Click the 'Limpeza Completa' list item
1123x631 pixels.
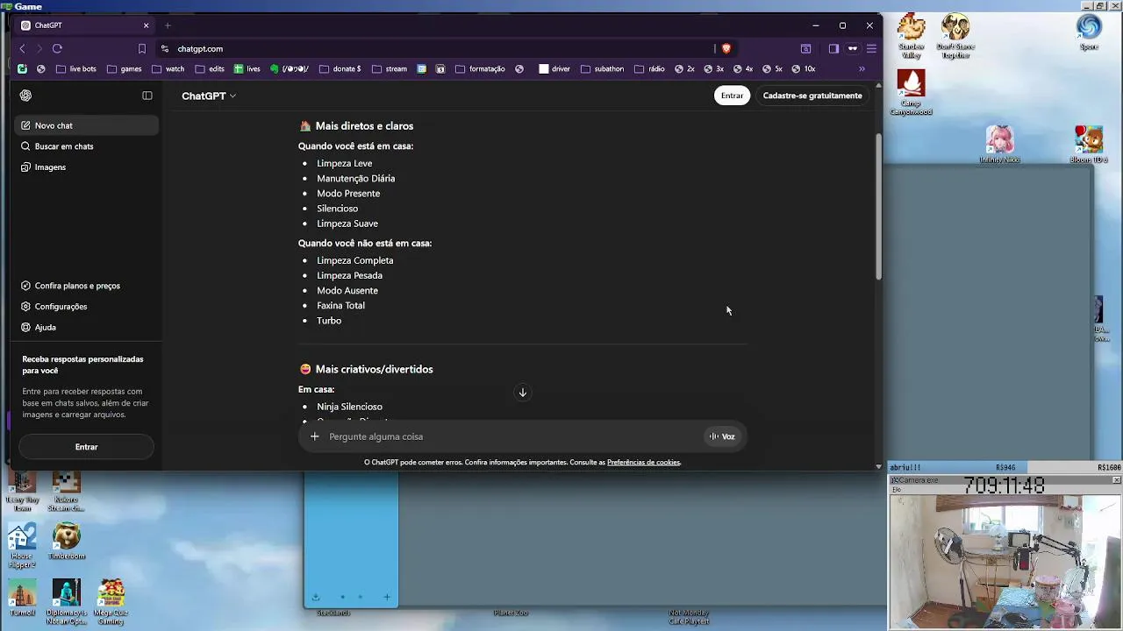coord(354,260)
